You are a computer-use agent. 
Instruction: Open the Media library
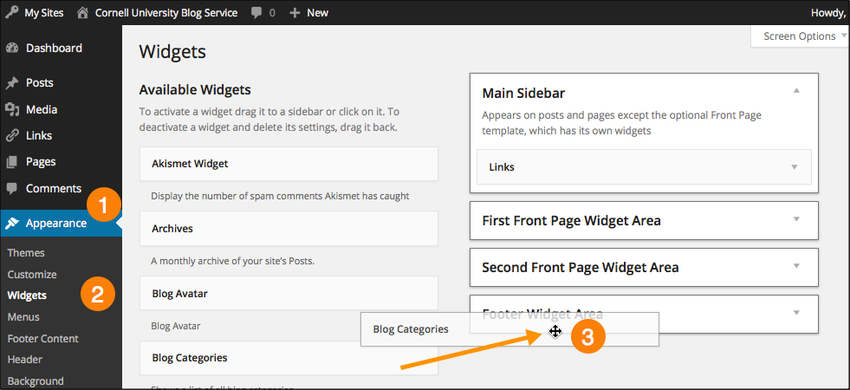pos(42,109)
